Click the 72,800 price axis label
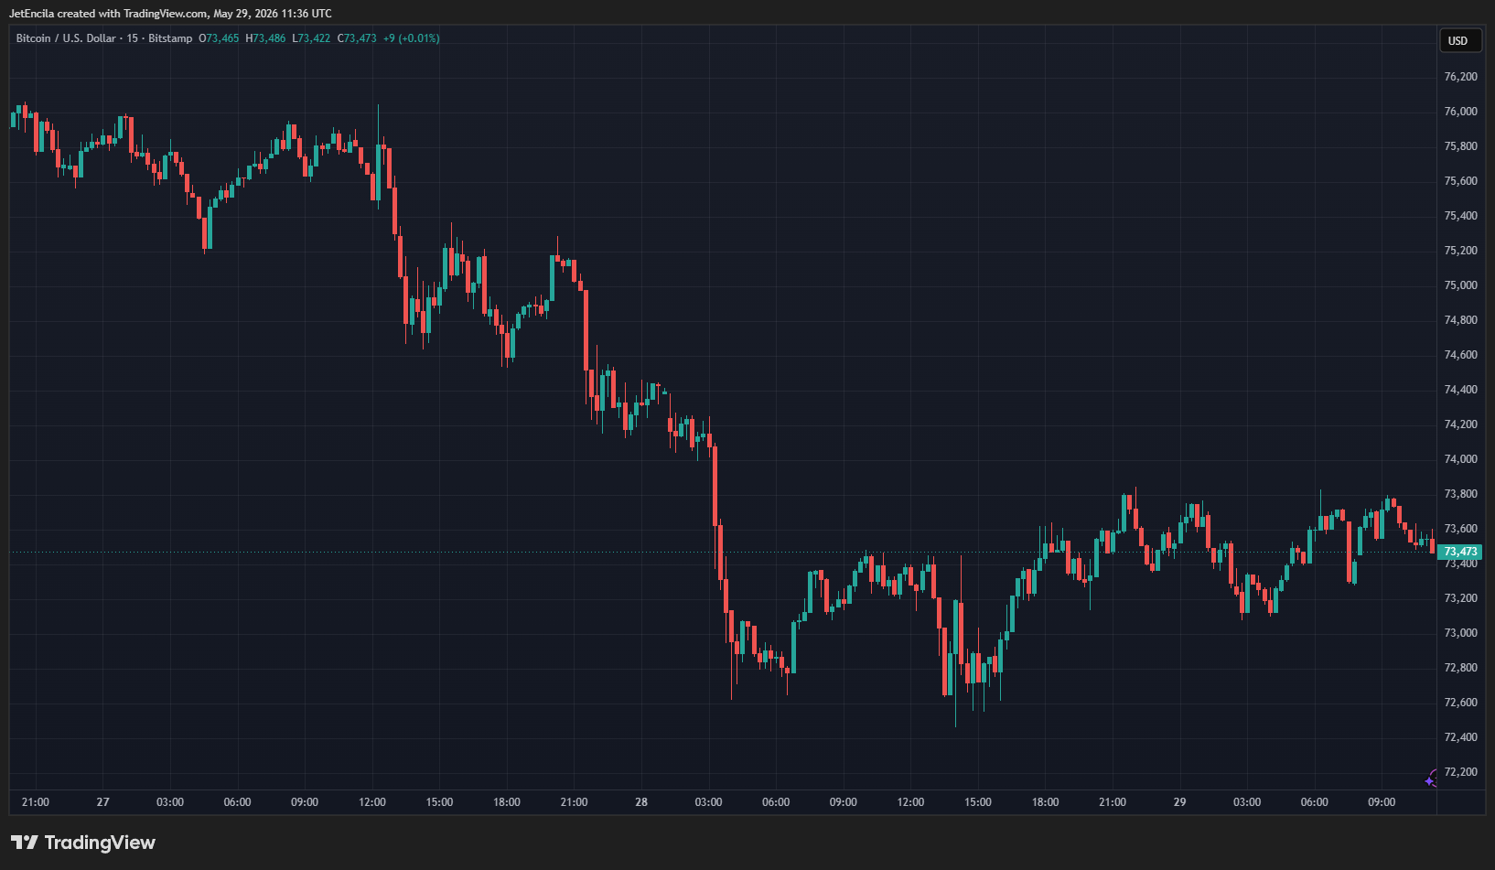The width and height of the screenshot is (1495, 870). pos(1460,668)
